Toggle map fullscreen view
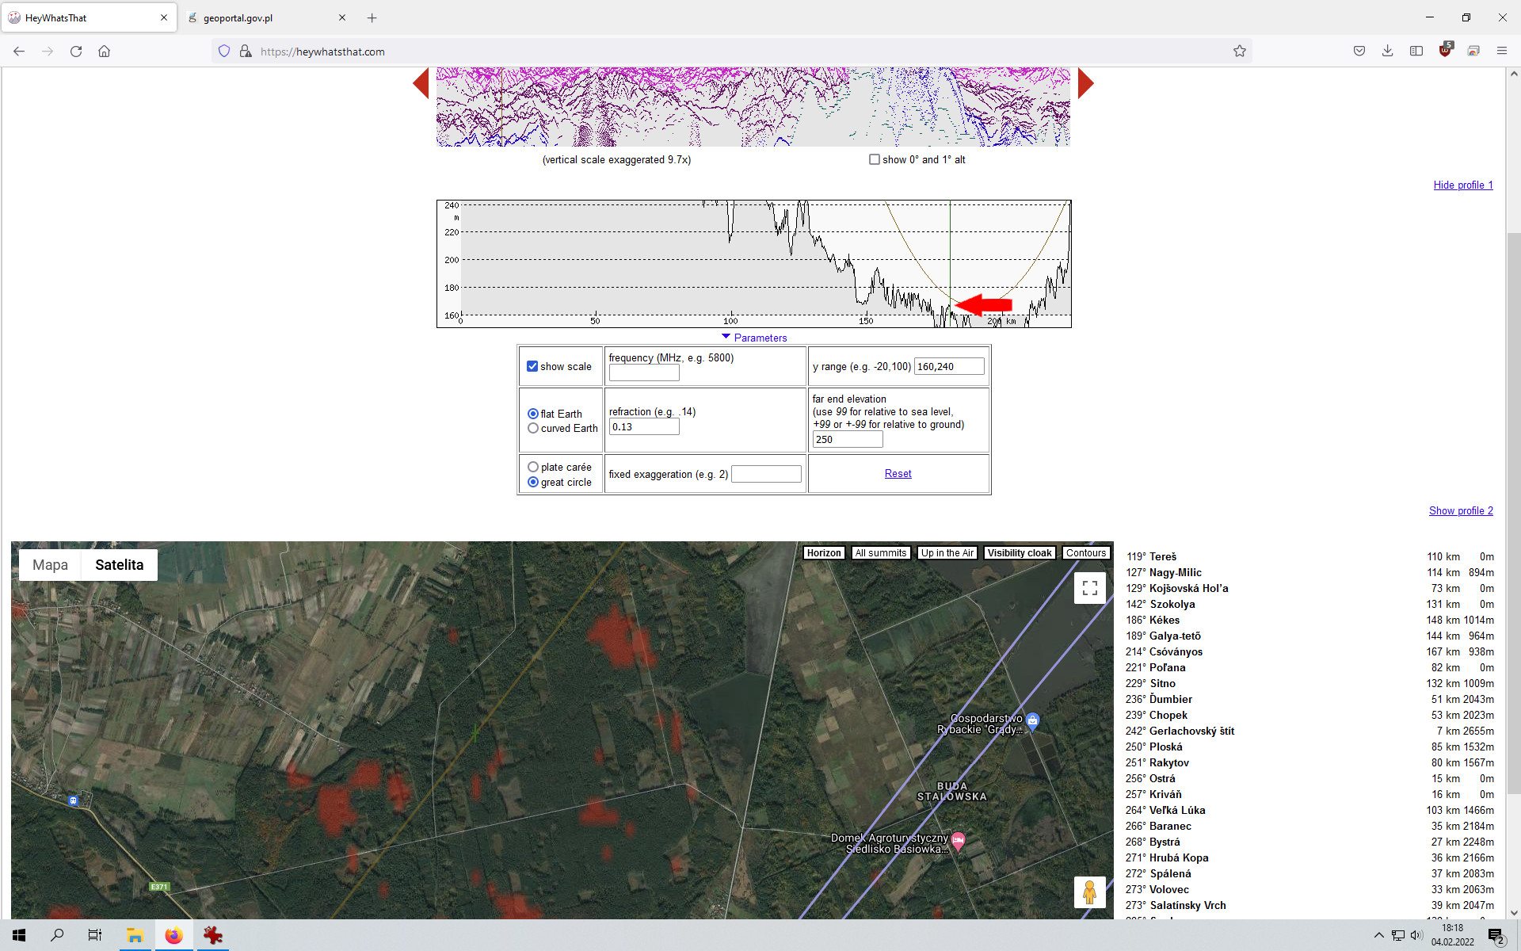1521x951 pixels. coord(1089,588)
